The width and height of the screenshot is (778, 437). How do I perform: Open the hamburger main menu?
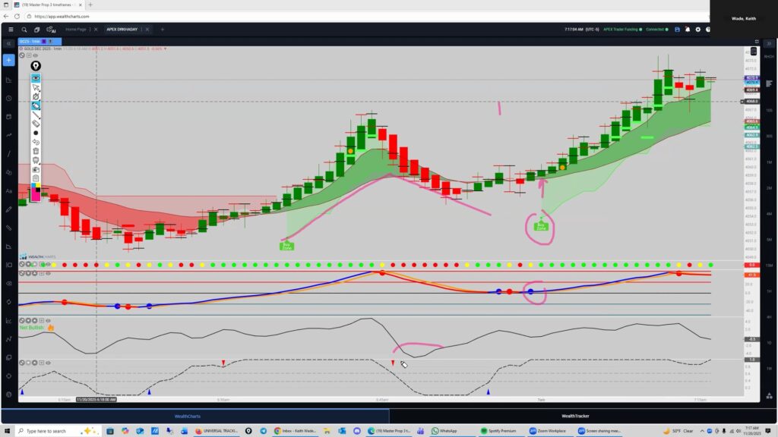11,30
